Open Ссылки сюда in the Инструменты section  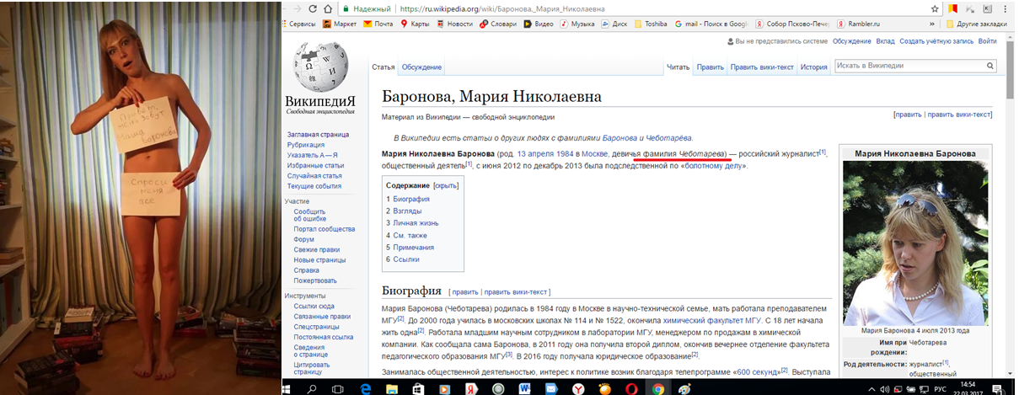coord(314,306)
